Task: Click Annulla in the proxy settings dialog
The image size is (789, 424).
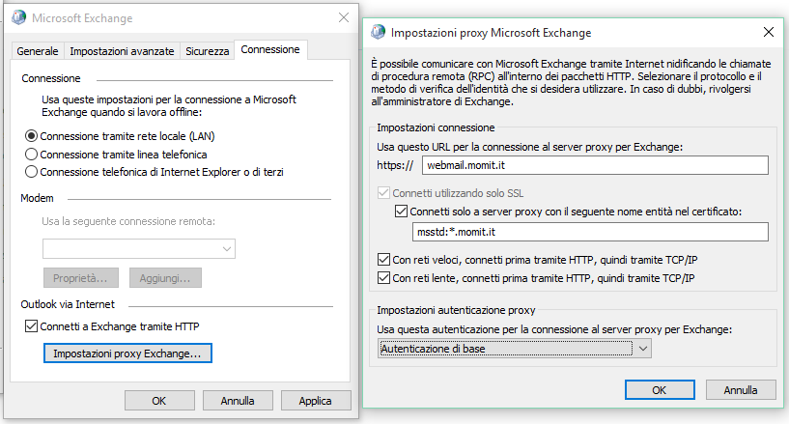Action: tap(741, 390)
